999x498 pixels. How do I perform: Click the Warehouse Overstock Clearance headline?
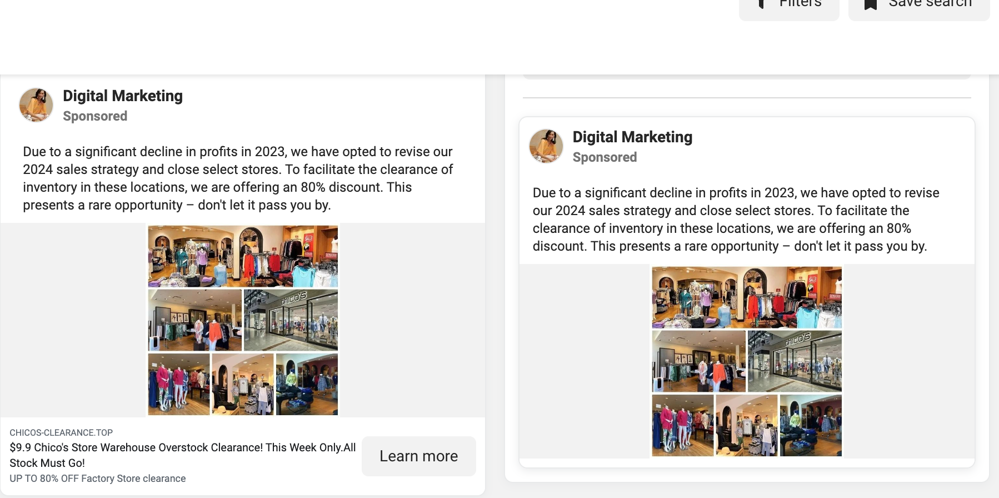[x=182, y=455]
